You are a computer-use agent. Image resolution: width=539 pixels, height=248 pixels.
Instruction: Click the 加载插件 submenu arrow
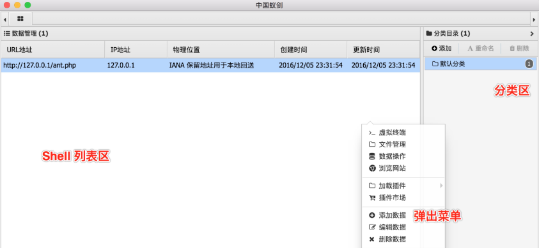(x=441, y=186)
